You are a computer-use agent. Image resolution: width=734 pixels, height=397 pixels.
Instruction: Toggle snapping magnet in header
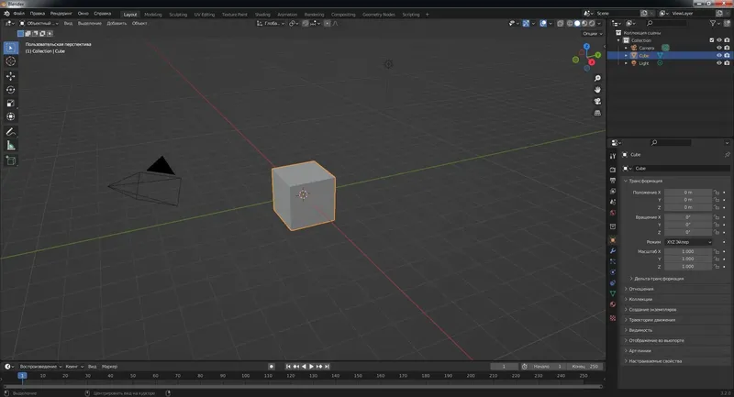pos(306,23)
